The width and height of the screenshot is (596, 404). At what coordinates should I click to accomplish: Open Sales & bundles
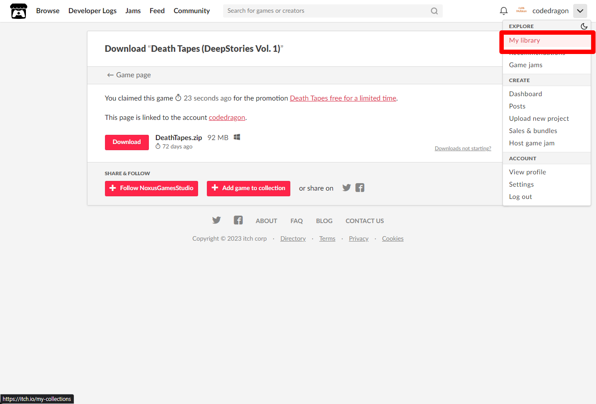pyautogui.click(x=547, y=131)
